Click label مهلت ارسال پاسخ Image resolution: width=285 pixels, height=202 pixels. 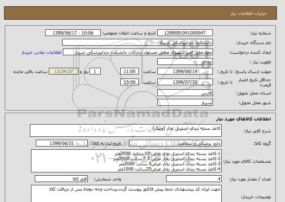tap(252, 72)
